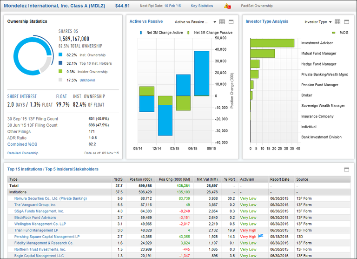Screen dimensions: 357x259
Task: Click Inst. Ownership light blue legend swatch
Action: coord(60,55)
